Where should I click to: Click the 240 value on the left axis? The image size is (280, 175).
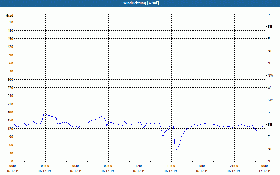point(10,96)
